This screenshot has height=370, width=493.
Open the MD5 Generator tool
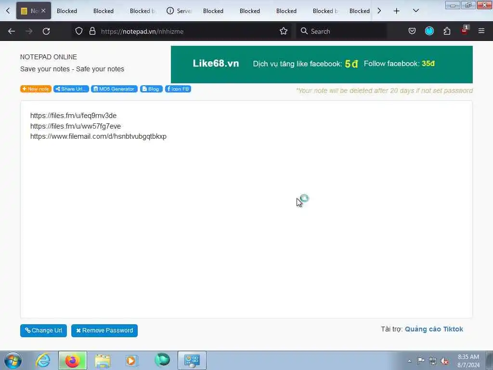pyautogui.click(x=114, y=89)
